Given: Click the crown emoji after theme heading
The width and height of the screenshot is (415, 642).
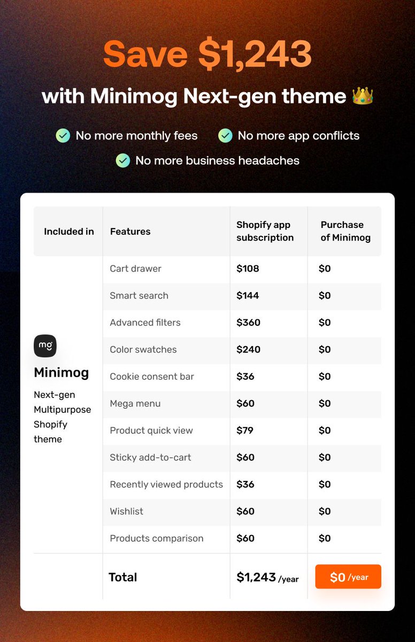Looking at the screenshot, I should (x=363, y=96).
